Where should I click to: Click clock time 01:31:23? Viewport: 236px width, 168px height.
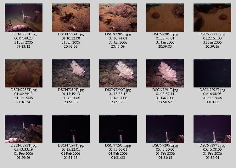[118, 158]
